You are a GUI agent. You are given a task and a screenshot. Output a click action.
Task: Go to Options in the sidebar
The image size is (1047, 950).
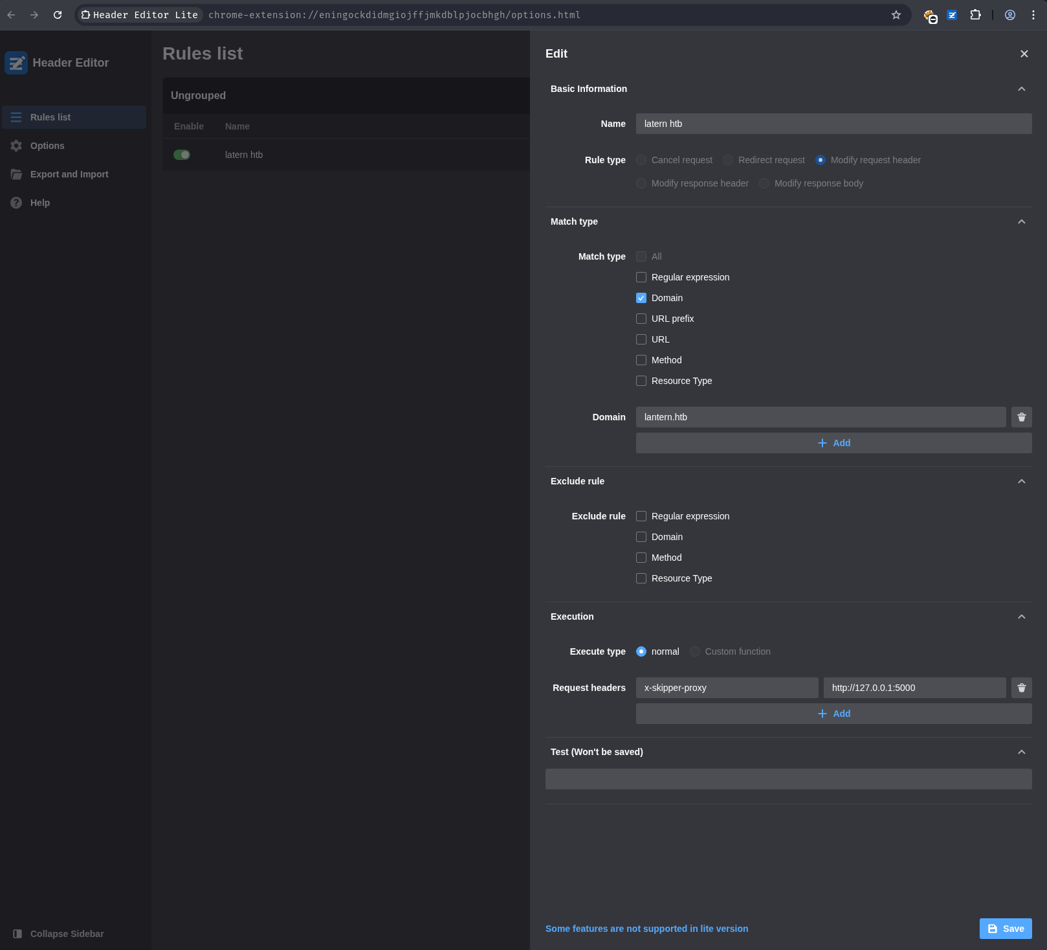pos(47,146)
